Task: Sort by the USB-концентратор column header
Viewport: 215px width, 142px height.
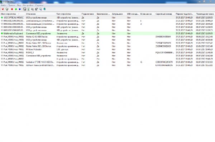Action: pyautogui.click(x=133, y=14)
